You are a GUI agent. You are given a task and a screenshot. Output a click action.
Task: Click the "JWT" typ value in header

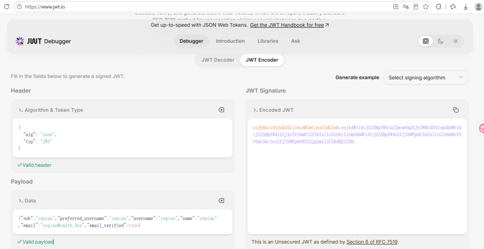pos(47,142)
